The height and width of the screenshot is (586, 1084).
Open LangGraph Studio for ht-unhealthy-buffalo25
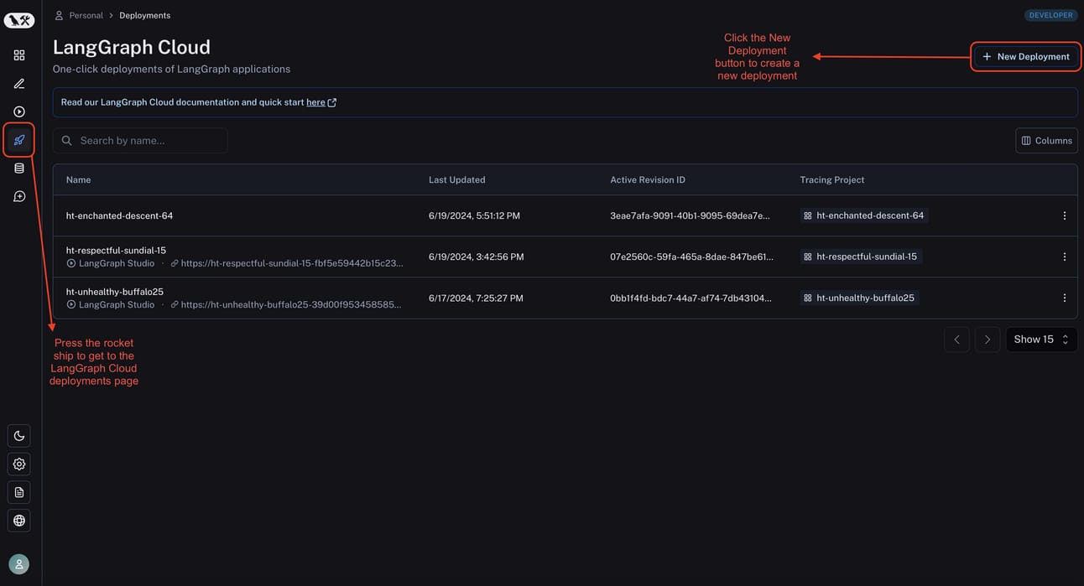coord(111,305)
